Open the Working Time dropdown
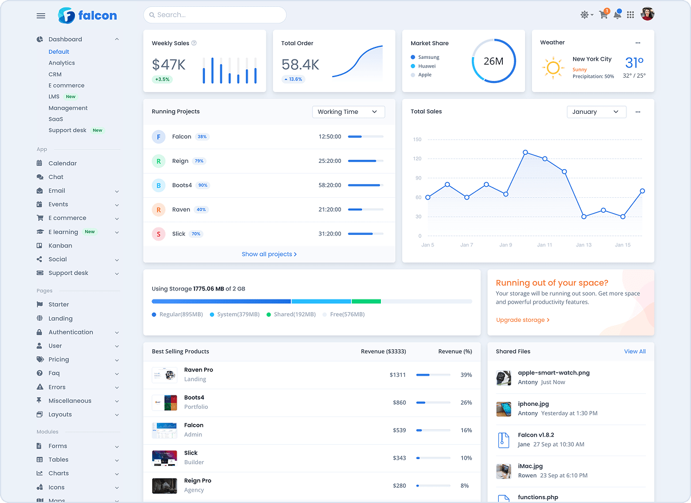Image resolution: width=691 pixels, height=503 pixels. tap(348, 112)
